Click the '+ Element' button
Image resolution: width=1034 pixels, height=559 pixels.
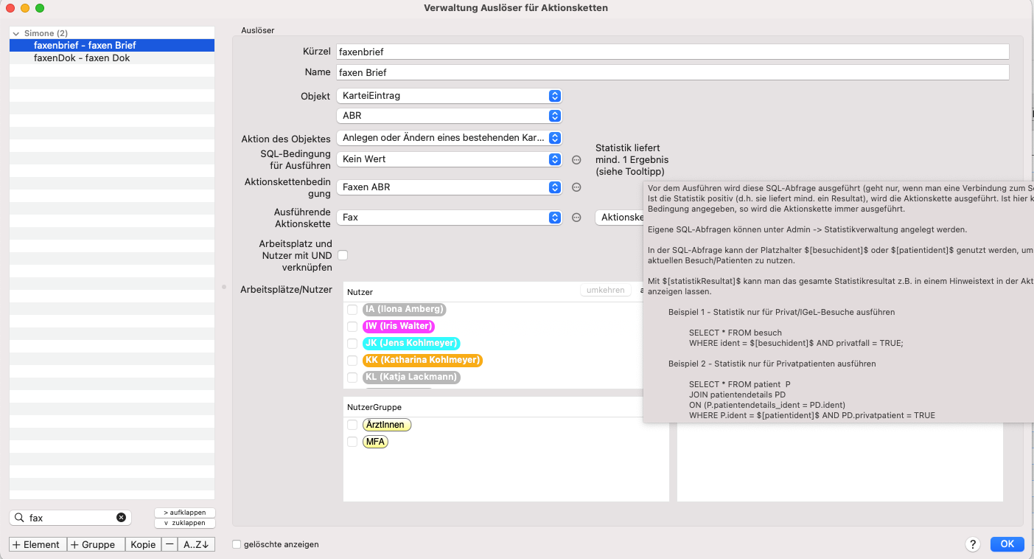pos(38,544)
